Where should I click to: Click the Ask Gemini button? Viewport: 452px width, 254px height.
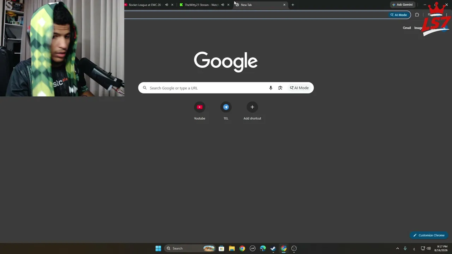click(x=402, y=5)
